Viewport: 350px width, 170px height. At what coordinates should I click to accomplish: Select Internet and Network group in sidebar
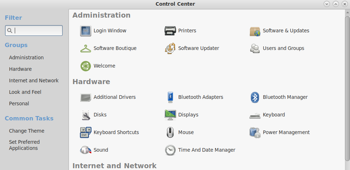click(34, 81)
